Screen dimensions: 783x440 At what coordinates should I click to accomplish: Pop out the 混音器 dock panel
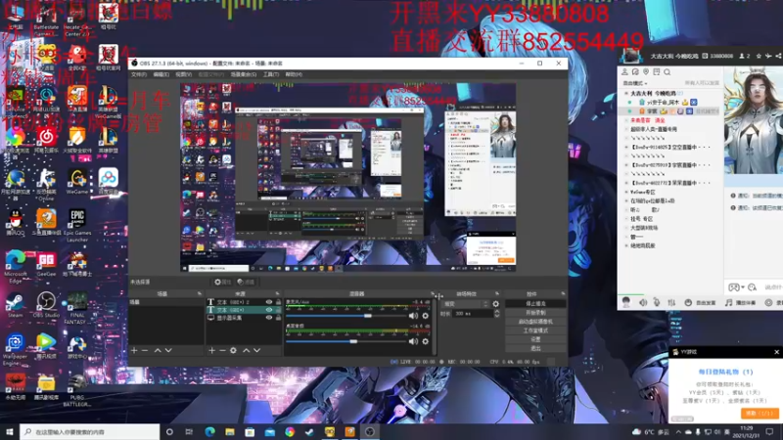point(433,294)
